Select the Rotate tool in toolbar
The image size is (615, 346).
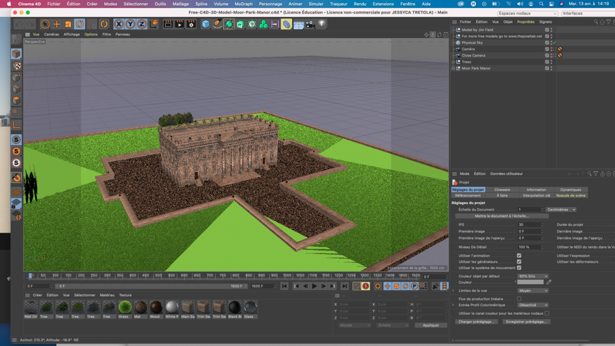(x=80, y=24)
